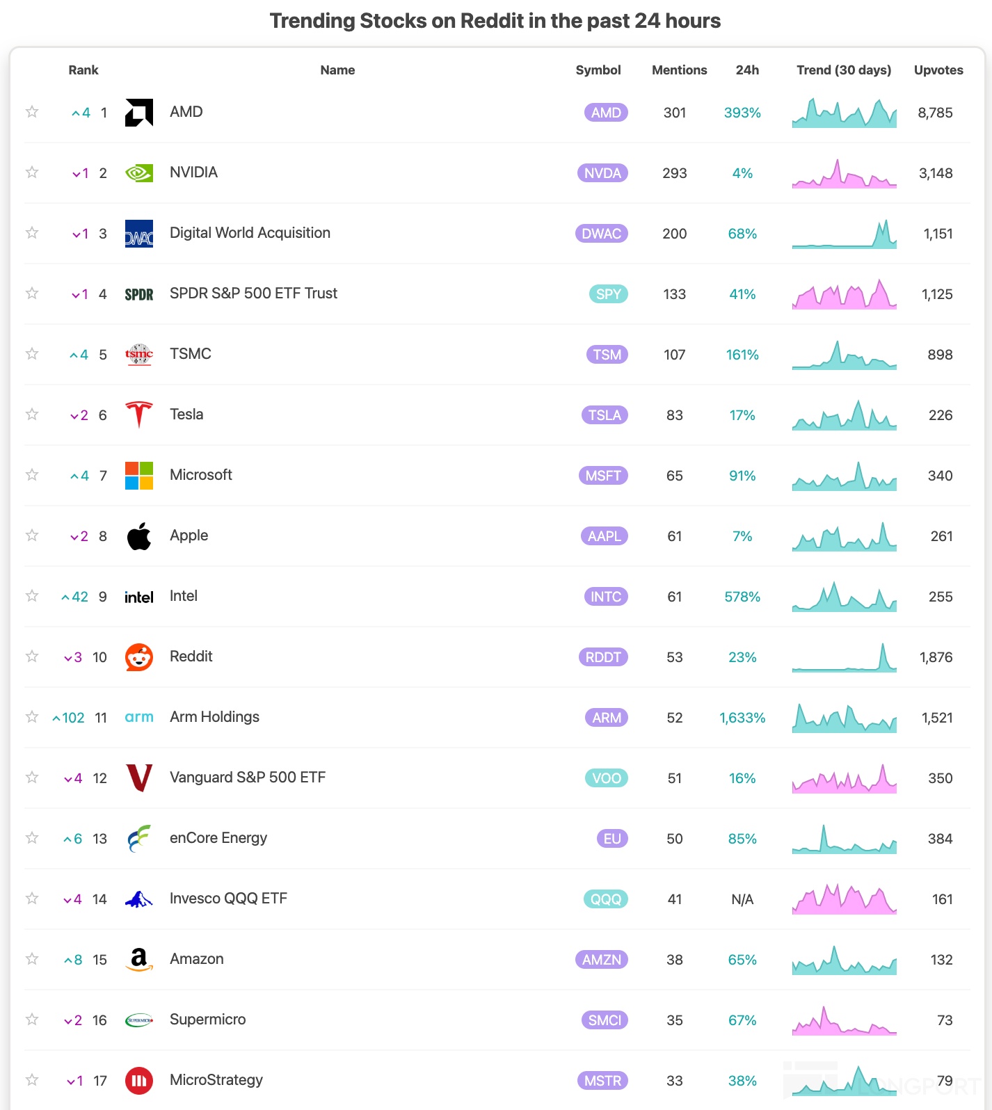Select the Apple logo icon
The image size is (992, 1110).
pyautogui.click(x=138, y=536)
